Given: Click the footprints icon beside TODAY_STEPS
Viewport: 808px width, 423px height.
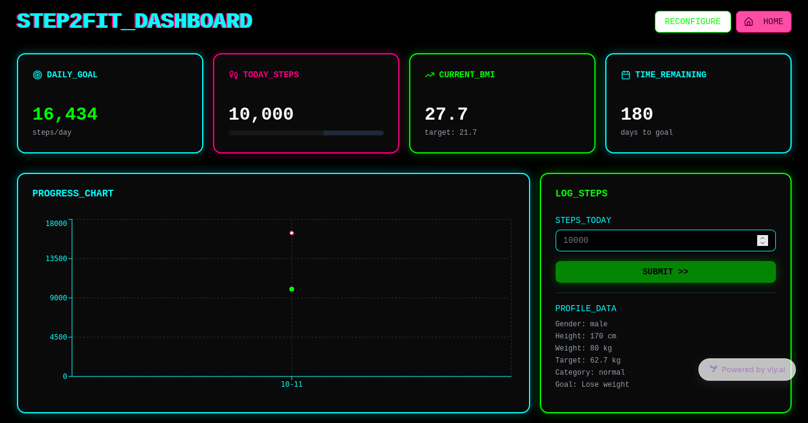Looking at the screenshot, I should coord(234,75).
